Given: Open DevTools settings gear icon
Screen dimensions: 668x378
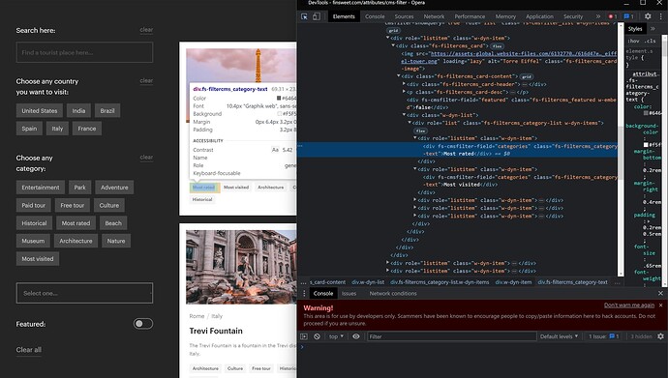Looking at the screenshot, I should pyautogui.click(x=648, y=16).
